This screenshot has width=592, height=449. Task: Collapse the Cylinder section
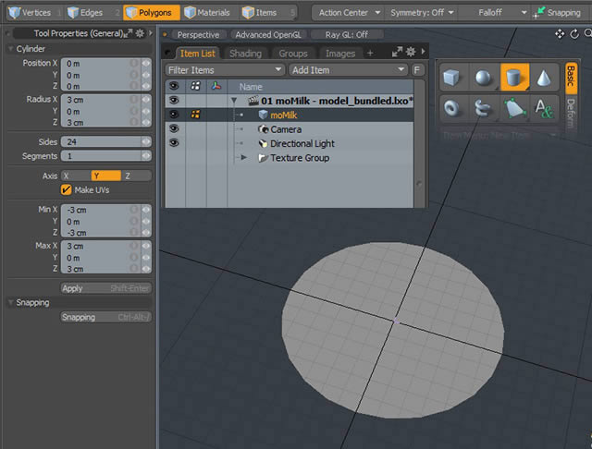click(11, 49)
